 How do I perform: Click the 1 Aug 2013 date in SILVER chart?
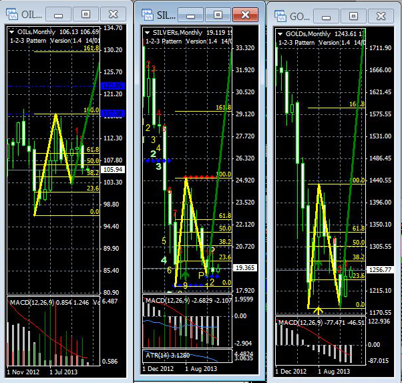point(201,369)
